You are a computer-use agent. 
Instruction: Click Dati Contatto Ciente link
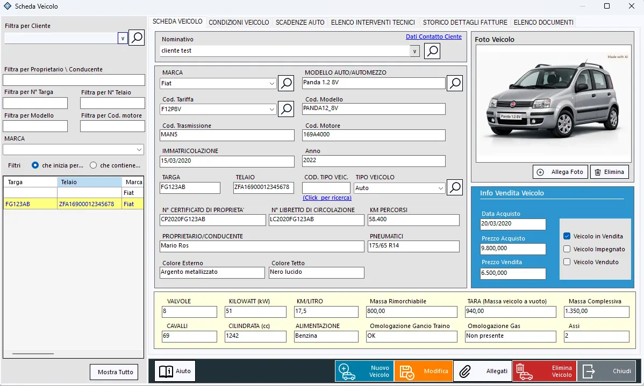434,37
